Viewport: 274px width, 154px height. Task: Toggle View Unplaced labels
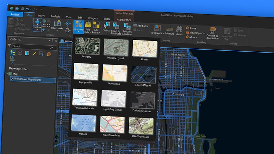(195, 32)
